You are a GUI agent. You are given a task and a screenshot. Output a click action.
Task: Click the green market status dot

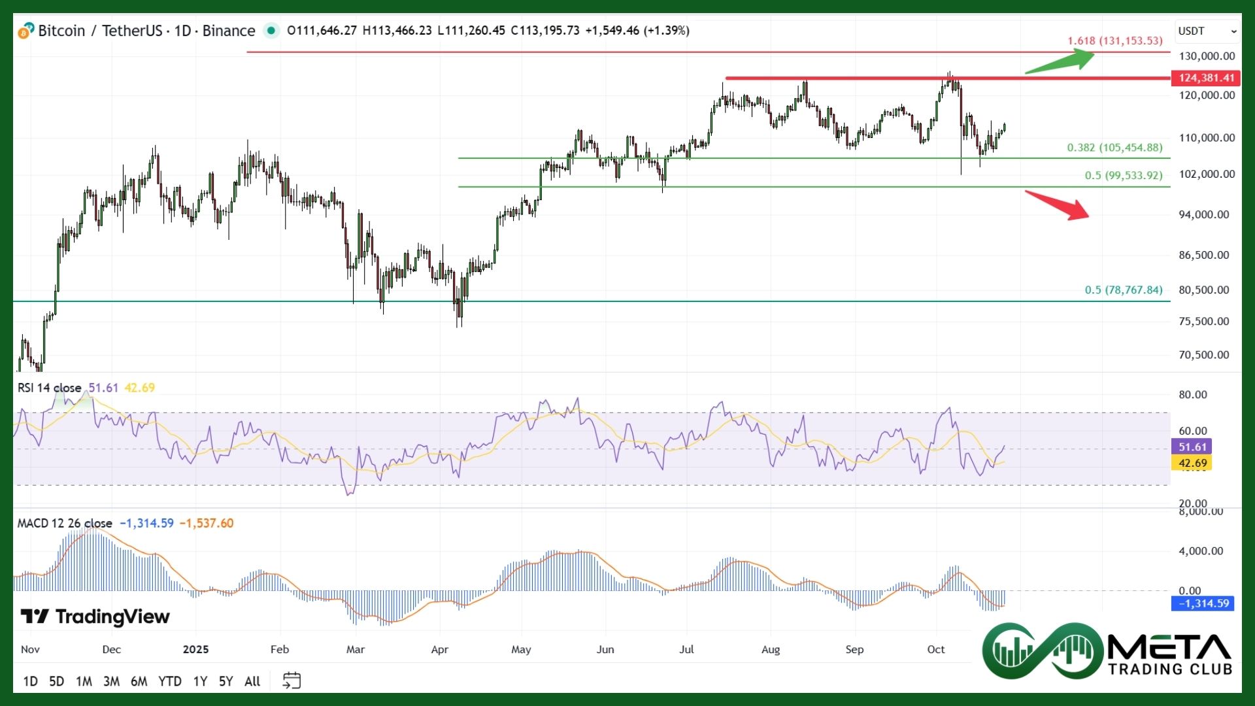tap(271, 31)
